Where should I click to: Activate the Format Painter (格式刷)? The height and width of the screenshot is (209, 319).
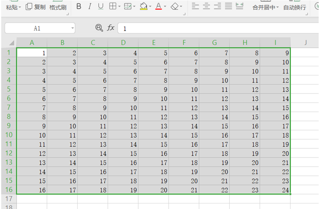(58, 8)
